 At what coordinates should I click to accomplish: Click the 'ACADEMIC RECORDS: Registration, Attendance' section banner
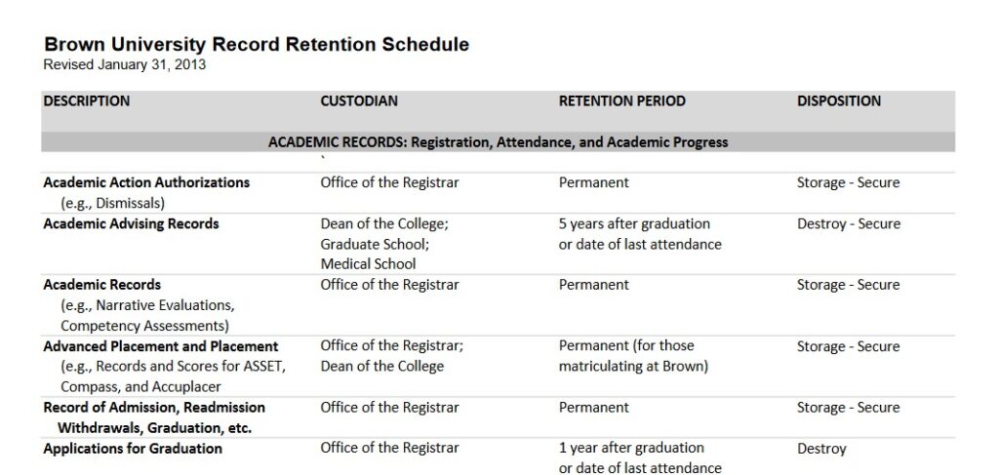point(498,142)
